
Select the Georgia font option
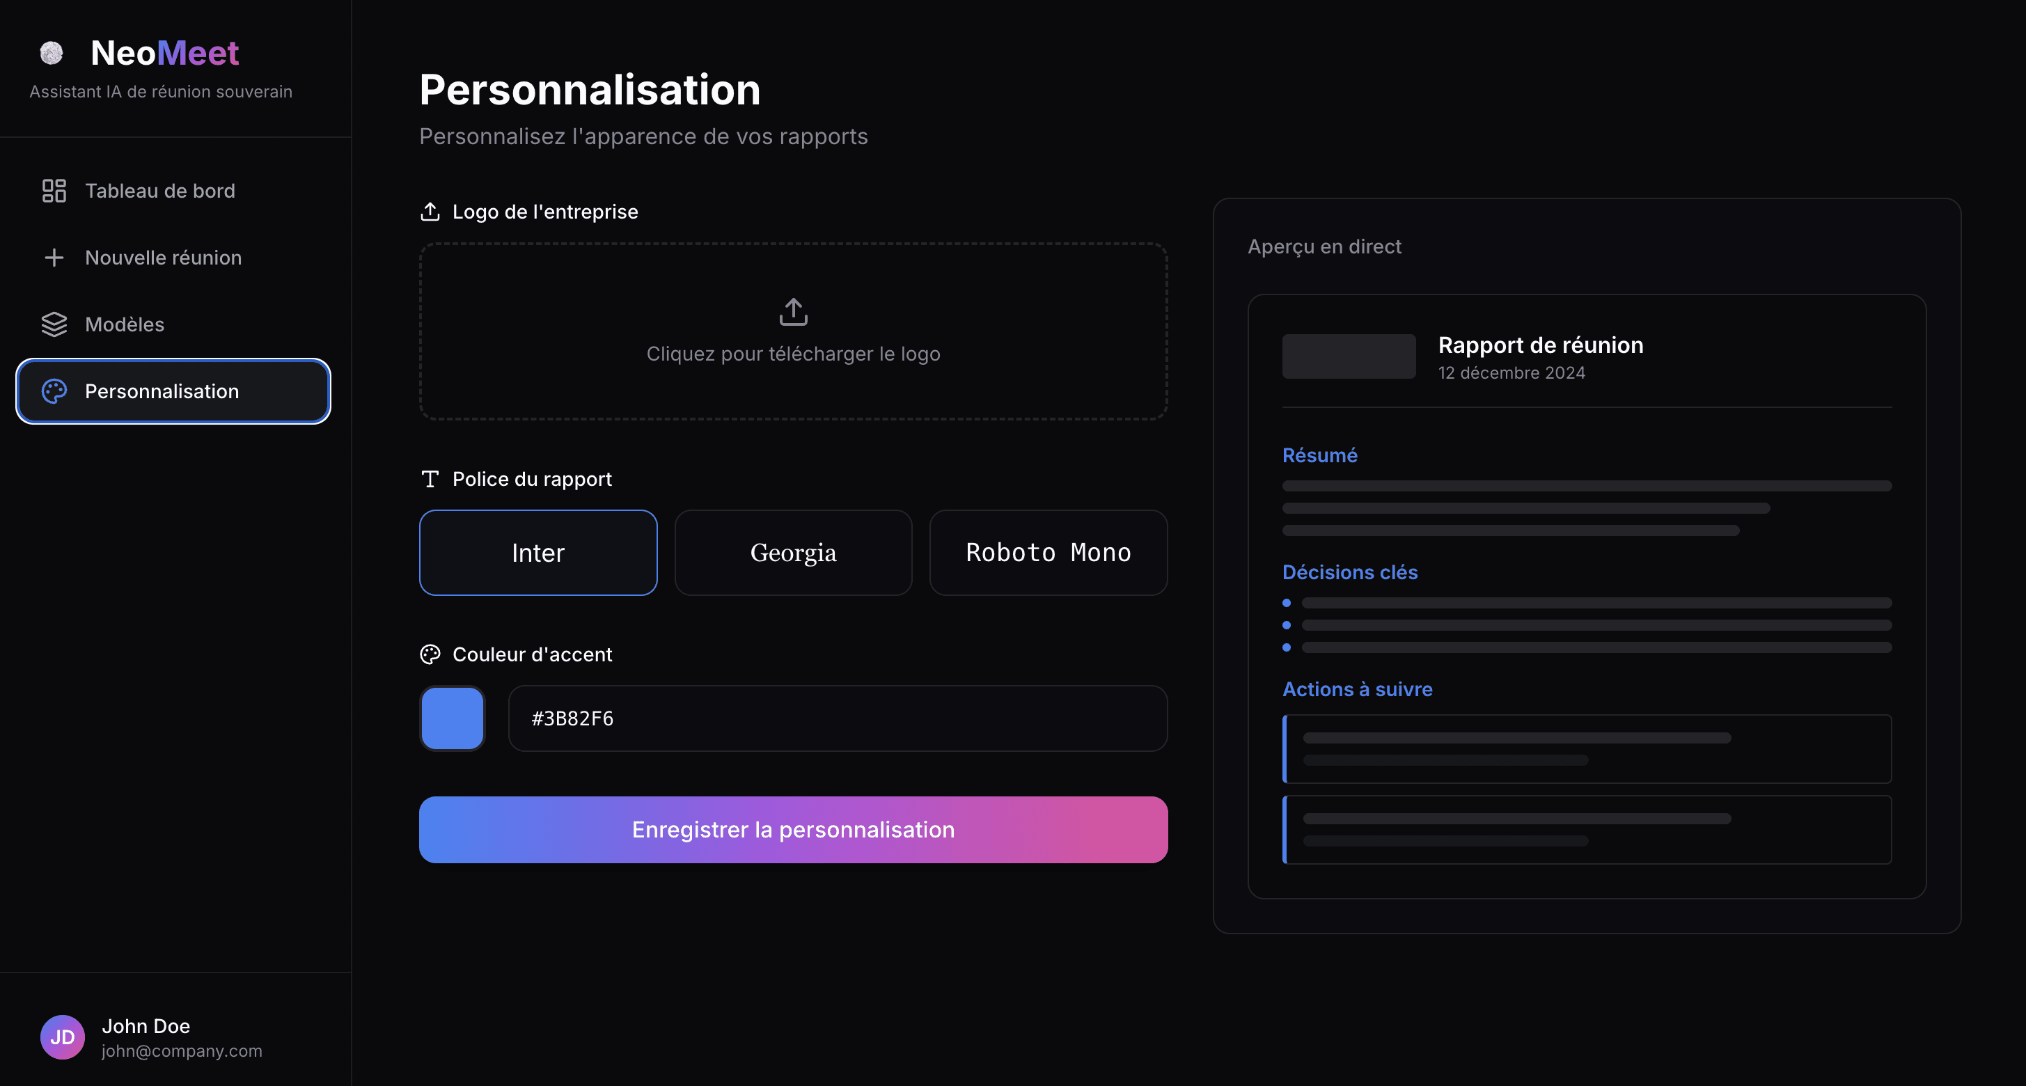pos(793,552)
